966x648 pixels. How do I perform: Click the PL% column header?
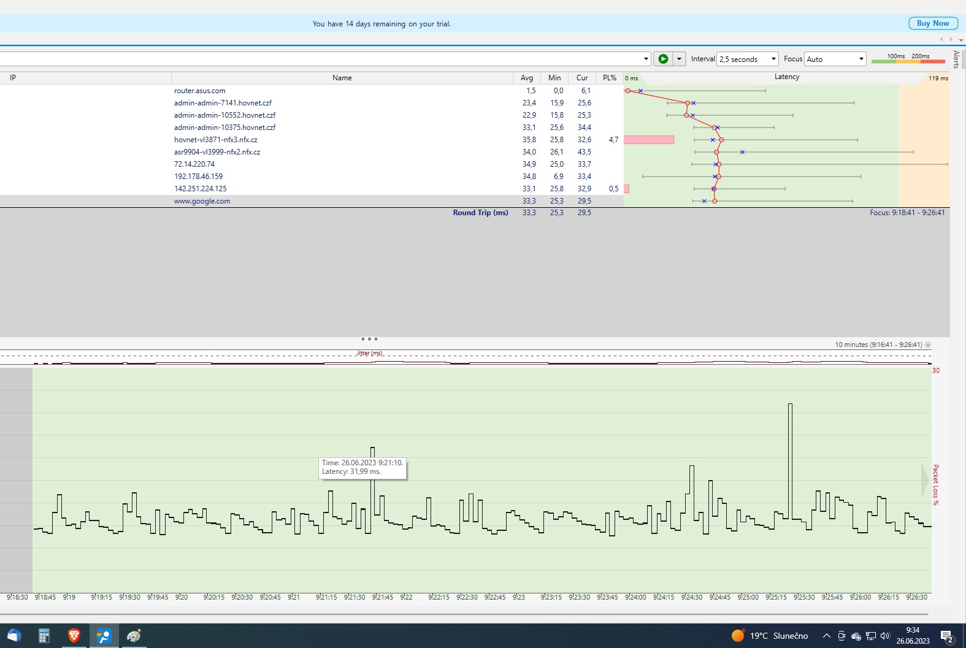point(609,78)
